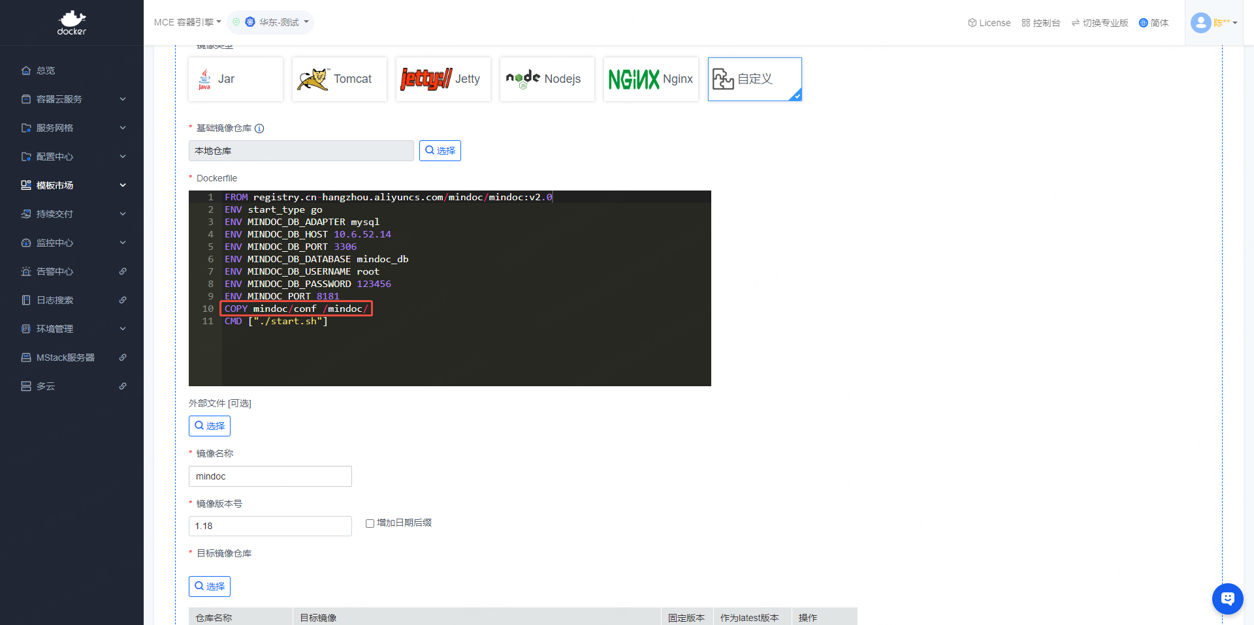Click the info icon beside 基础镜像仓库
Image resolution: width=1254 pixels, height=625 pixels.
[x=259, y=129]
